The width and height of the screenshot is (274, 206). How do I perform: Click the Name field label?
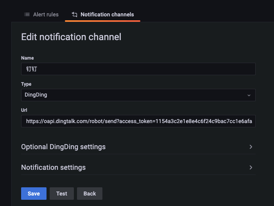point(27,58)
